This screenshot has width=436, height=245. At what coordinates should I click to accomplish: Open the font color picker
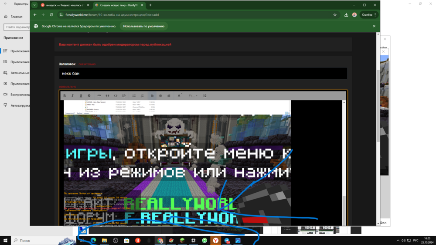click(179, 95)
